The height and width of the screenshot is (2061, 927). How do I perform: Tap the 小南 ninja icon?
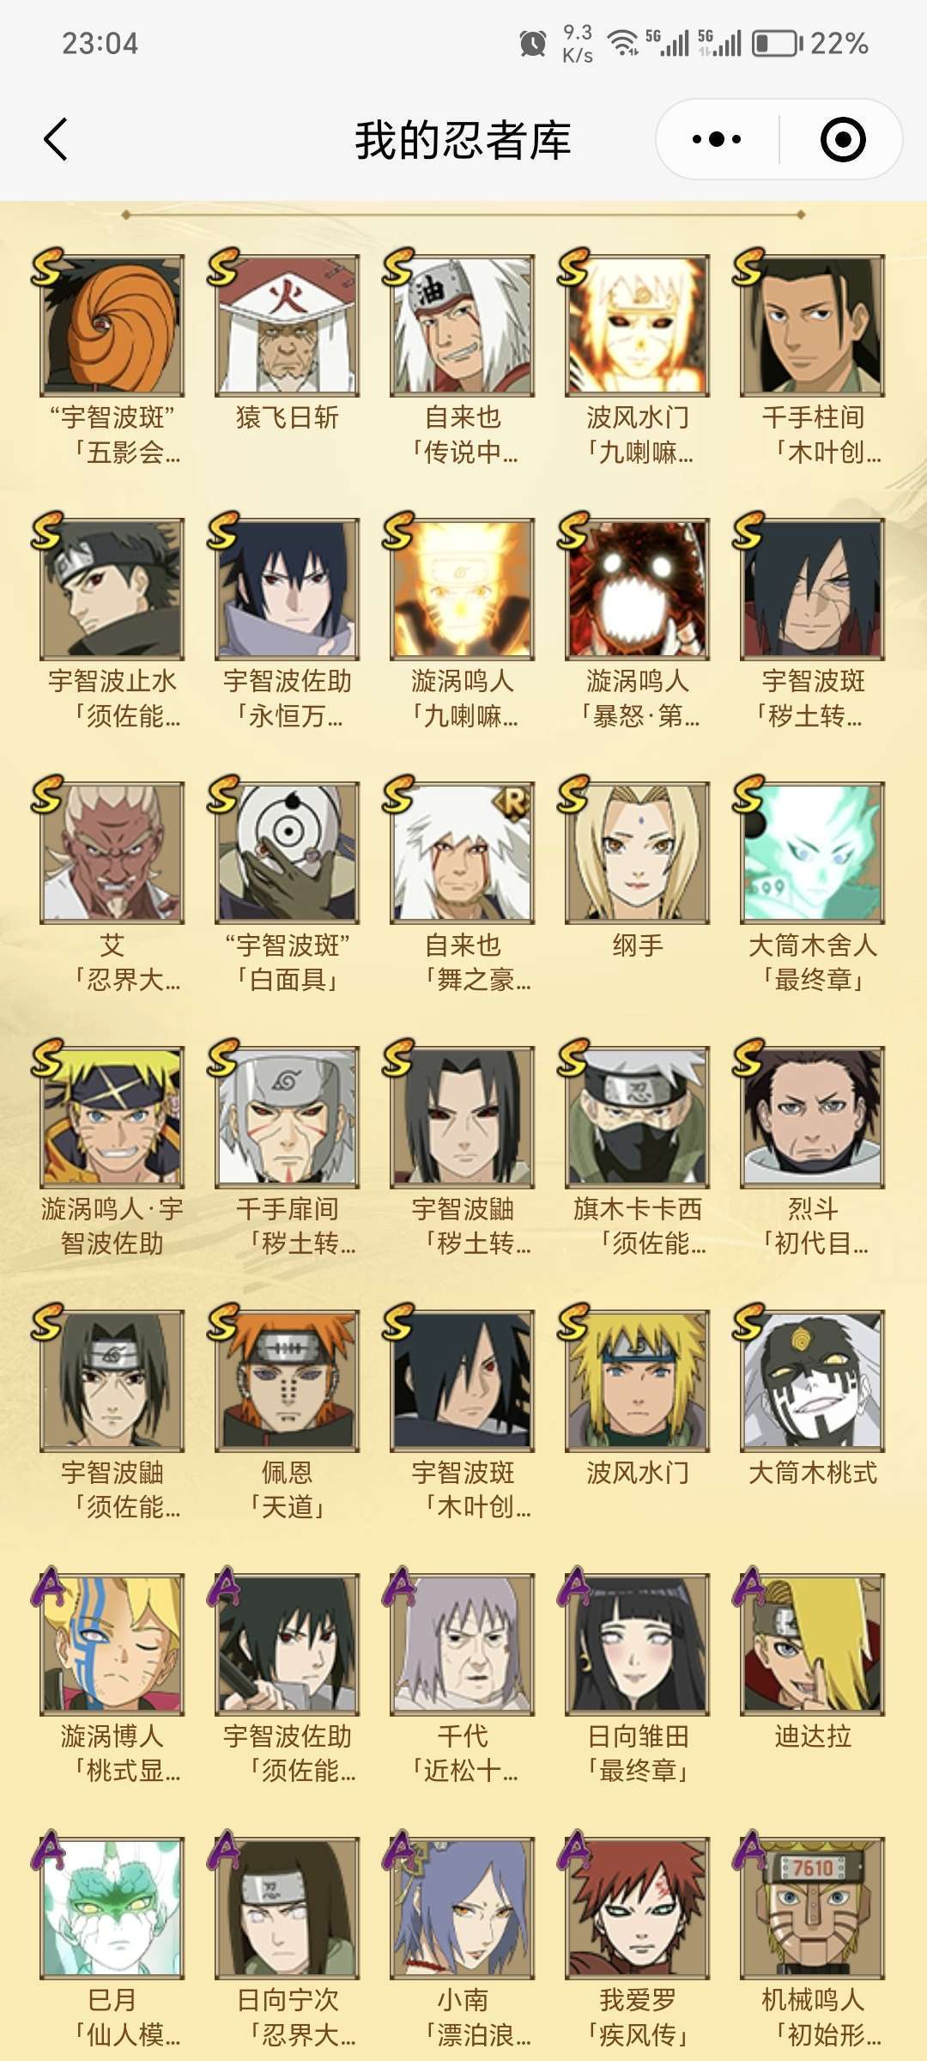[x=463, y=1908]
